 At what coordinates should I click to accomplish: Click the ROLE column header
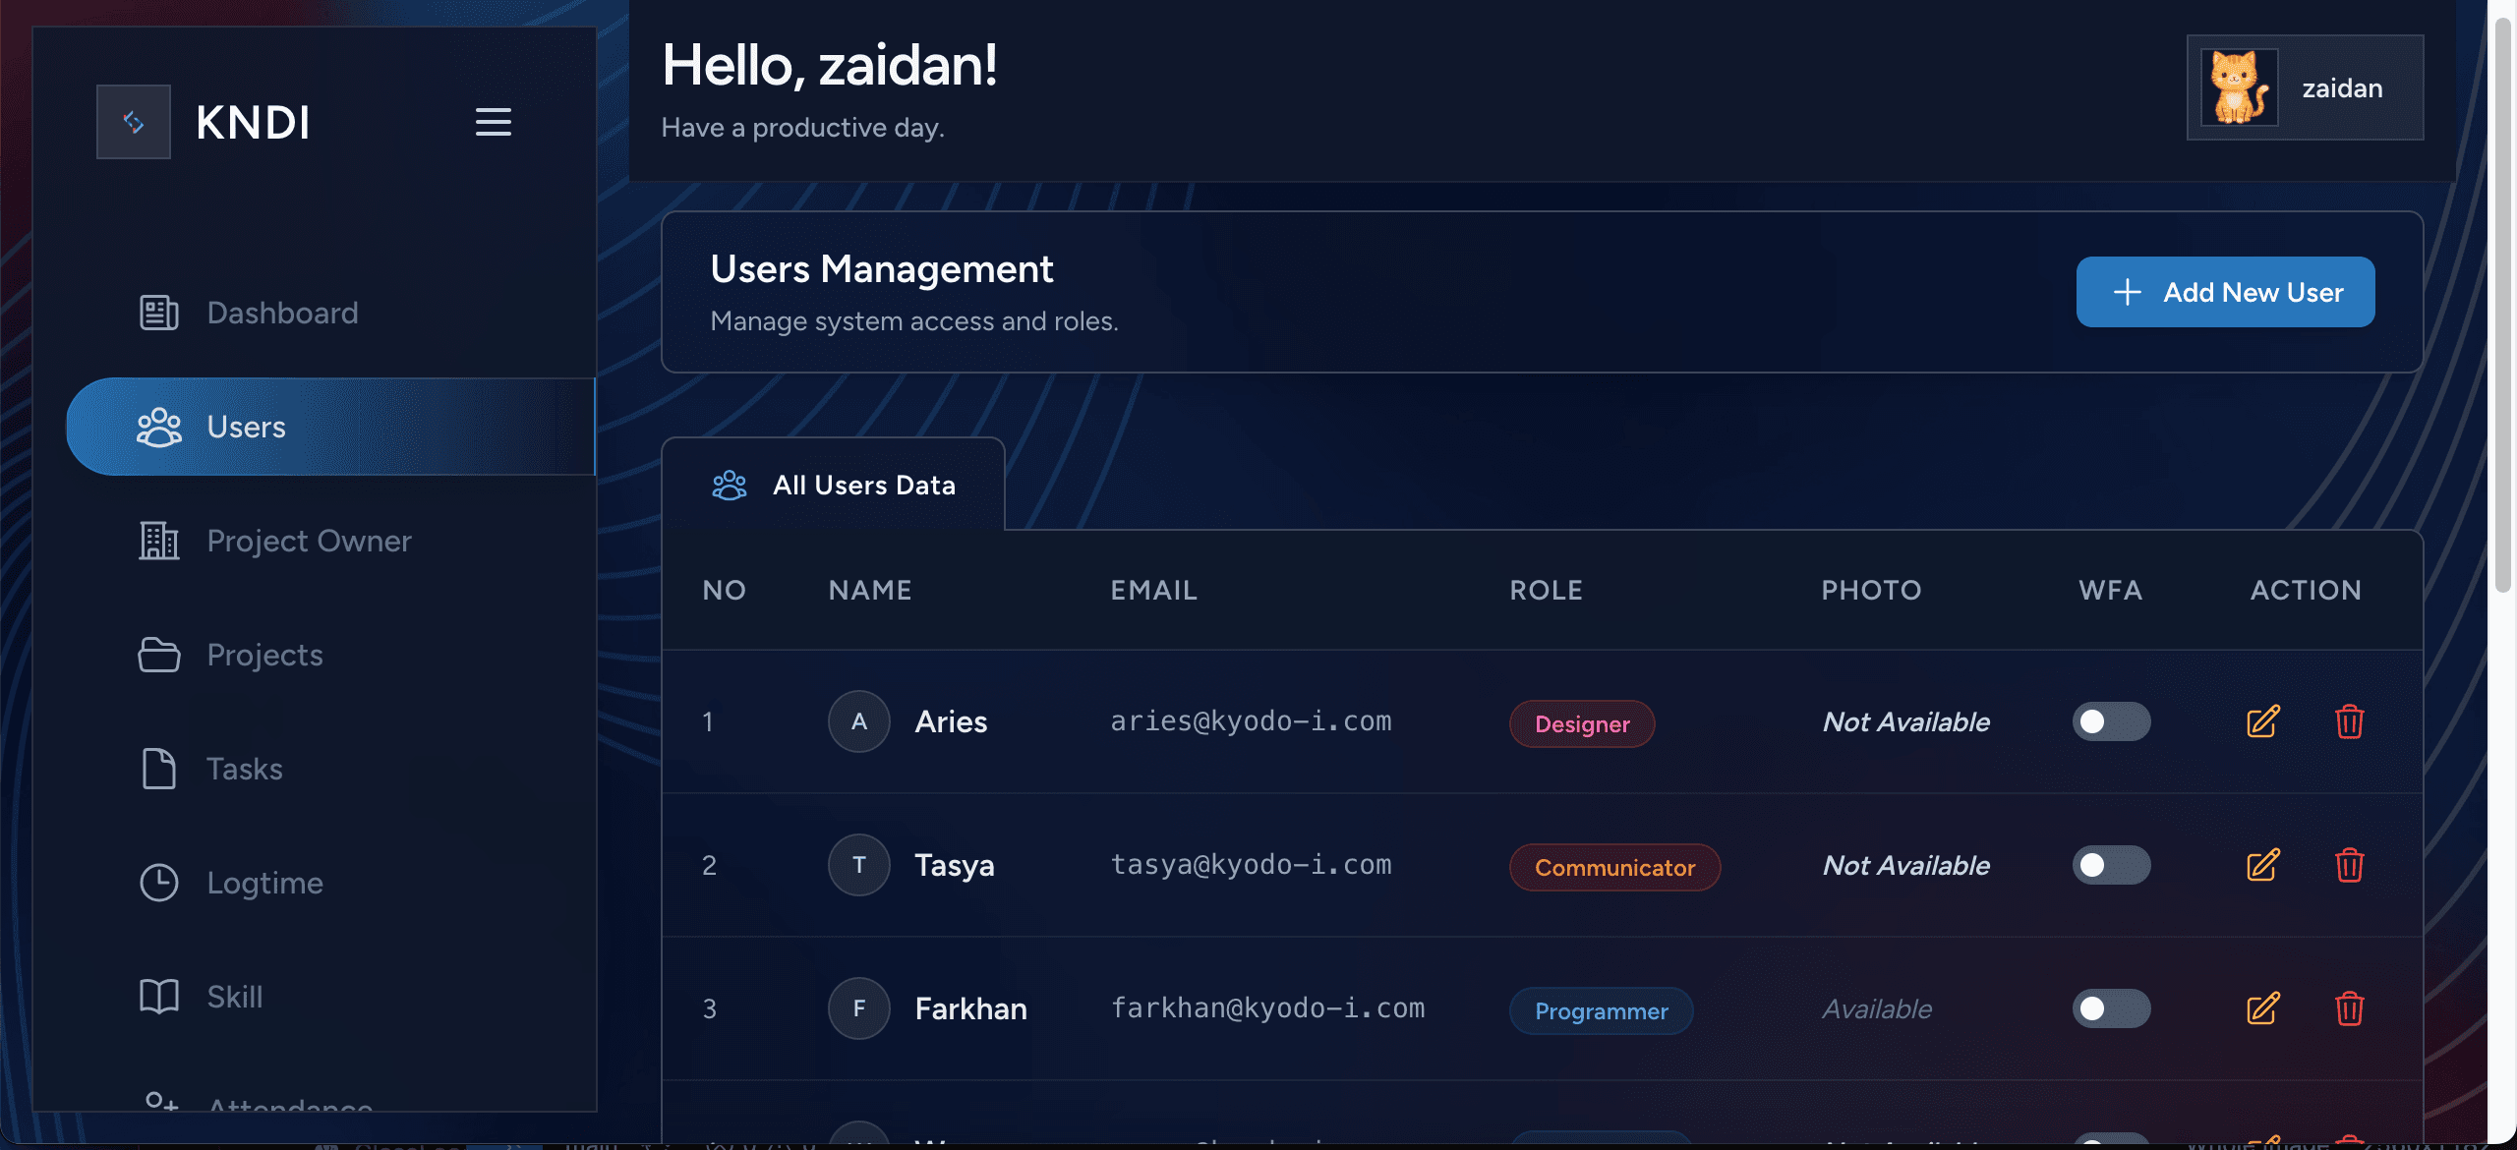[1546, 590]
